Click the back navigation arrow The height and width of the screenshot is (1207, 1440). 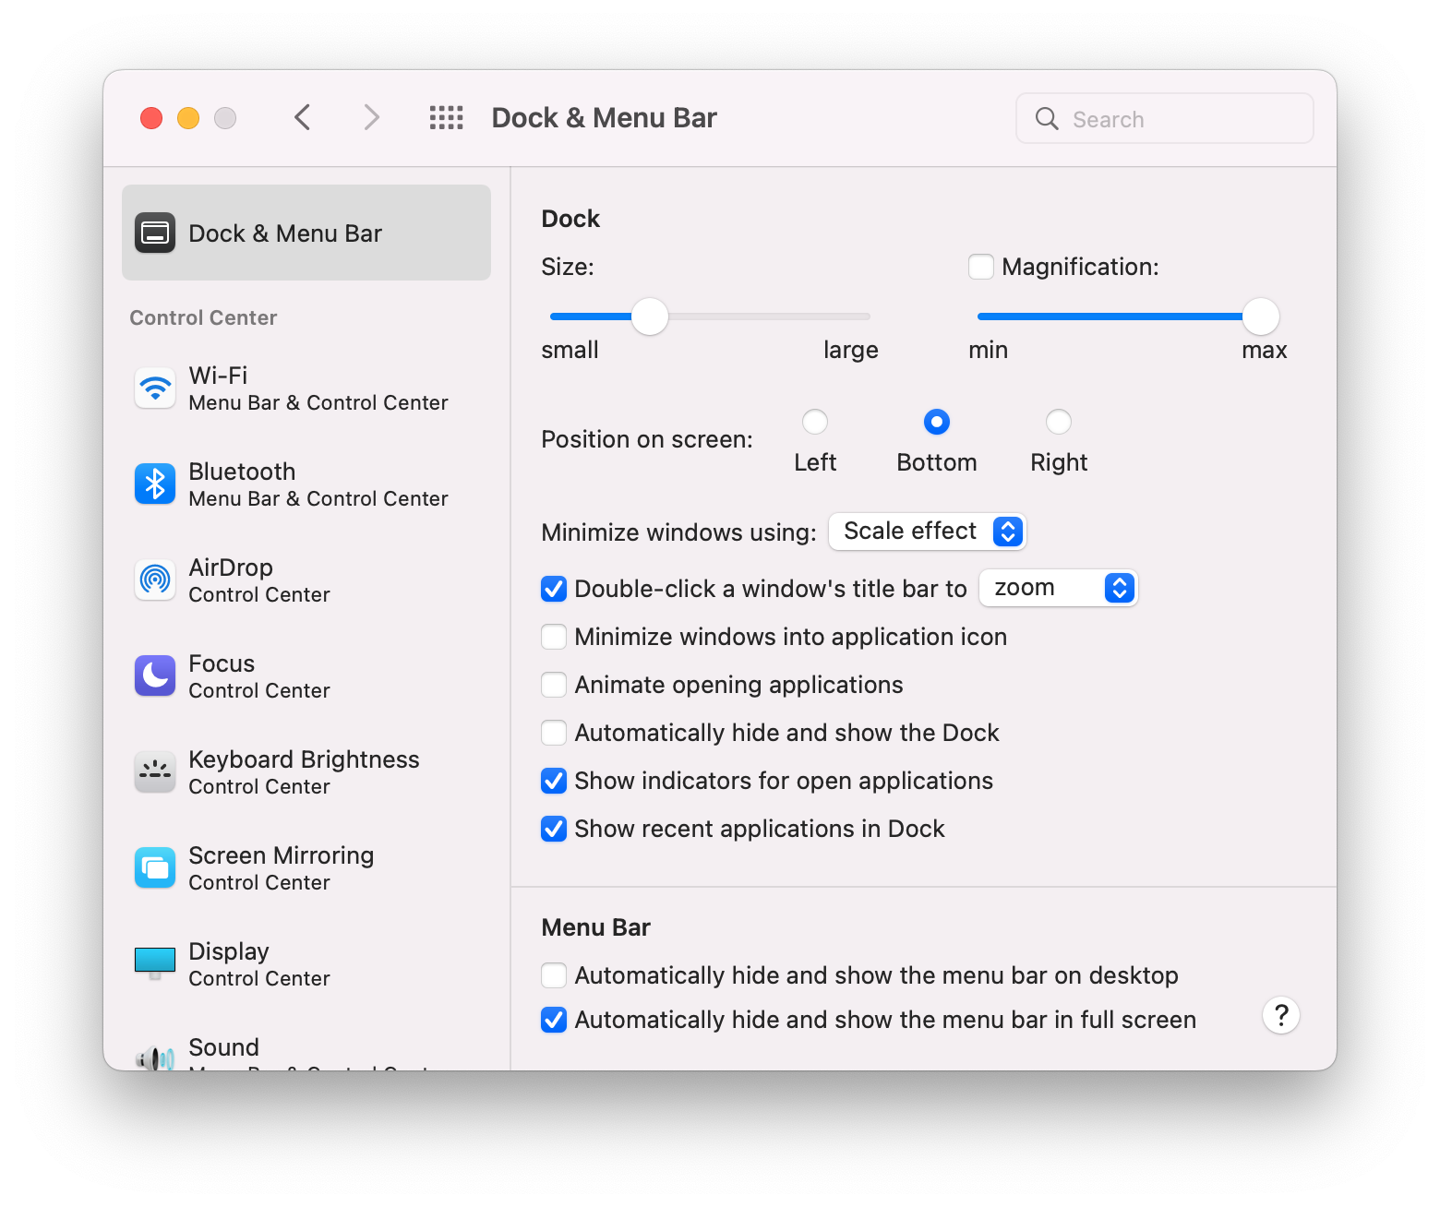coord(302,117)
